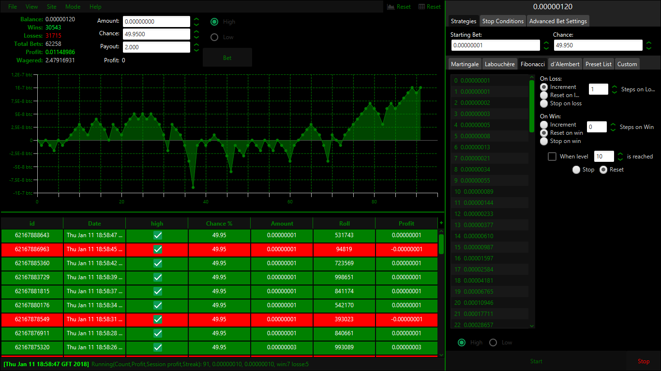The height and width of the screenshot is (371, 661).
Task: Increase the When level value with up arrow
Action: [x=620, y=154]
